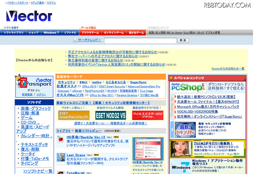Screen dimensions: 253x174
Task: Open the ベクターパスポート top link
Action: pyautogui.click(x=17, y=3)
